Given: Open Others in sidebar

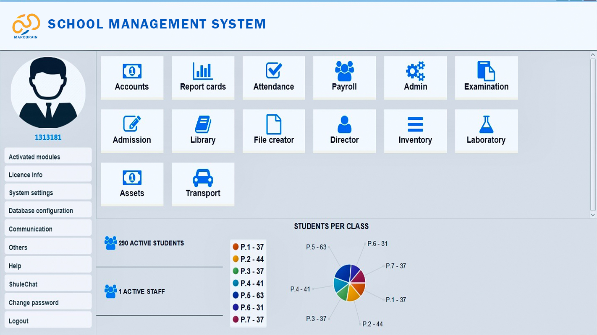Looking at the screenshot, I should [48, 246].
